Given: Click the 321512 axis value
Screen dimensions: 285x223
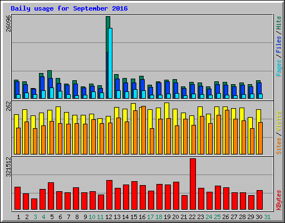Looking at the screenshot, I should [x=8, y=167].
